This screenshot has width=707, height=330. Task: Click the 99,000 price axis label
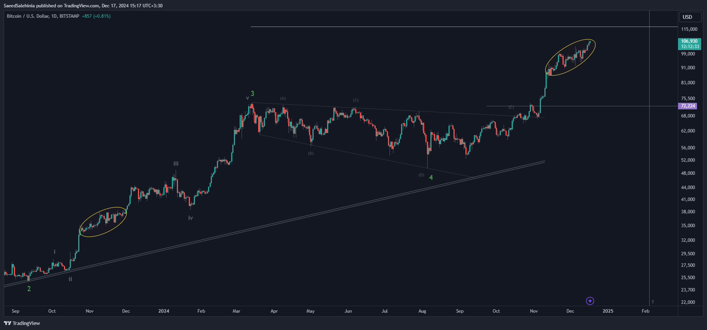point(688,54)
